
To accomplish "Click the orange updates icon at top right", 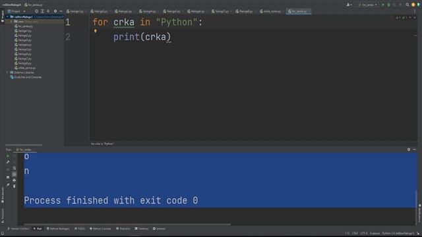I will (x=413, y=5).
